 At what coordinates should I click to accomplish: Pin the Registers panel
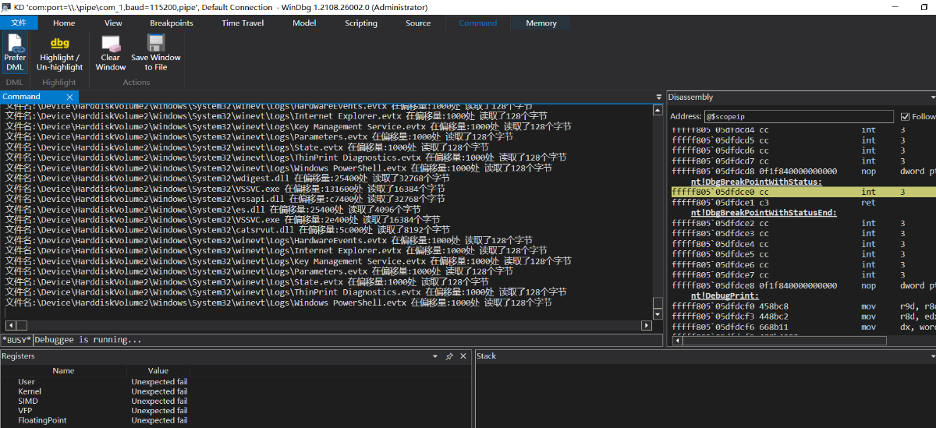coord(449,356)
